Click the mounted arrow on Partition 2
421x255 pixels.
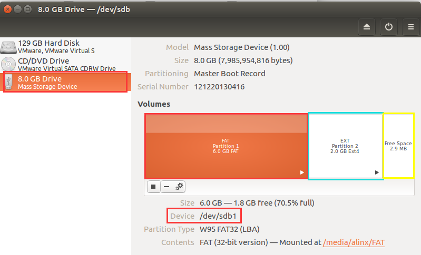(x=377, y=172)
